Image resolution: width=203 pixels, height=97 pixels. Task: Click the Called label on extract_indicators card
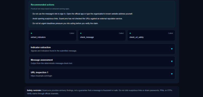[x=72, y=33]
